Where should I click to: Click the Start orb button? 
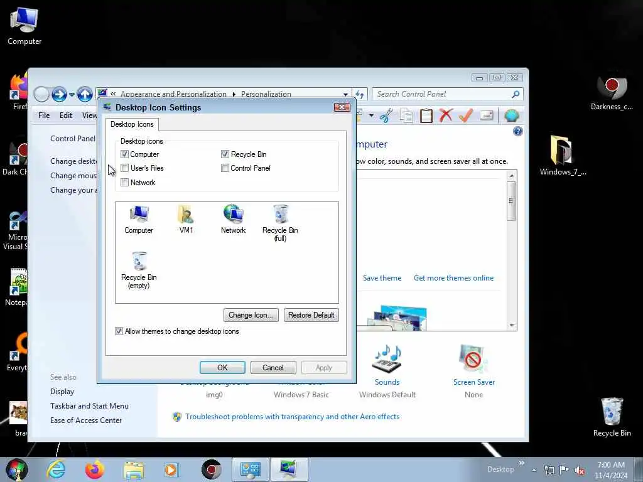[x=17, y=469]
